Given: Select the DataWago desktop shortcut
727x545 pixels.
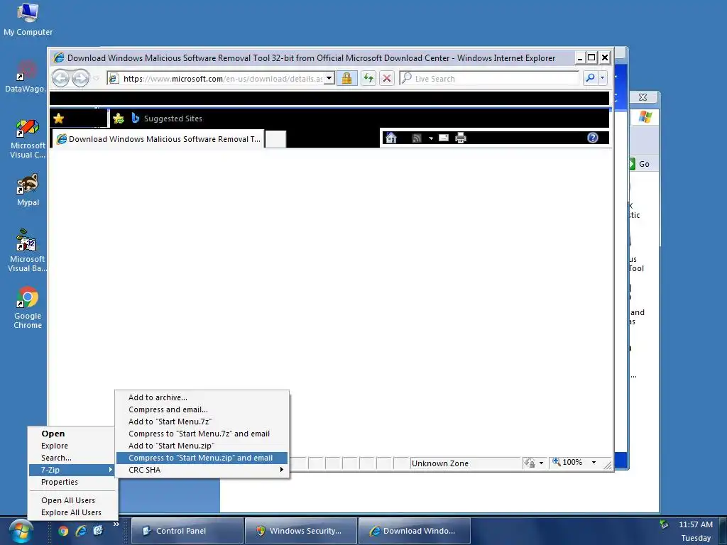Looking at the screenshot, I should point(26,77).
